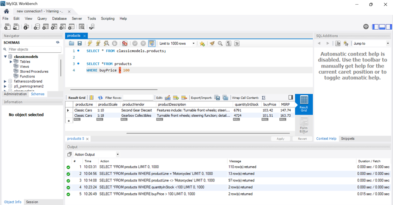Expand the fathanscondbrand schema
This screenshot has height=205, width=393.
coord(5,81)
